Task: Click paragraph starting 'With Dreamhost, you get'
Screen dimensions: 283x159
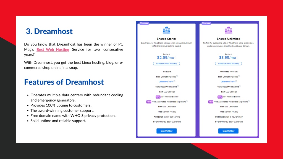Action: point(74,65)
